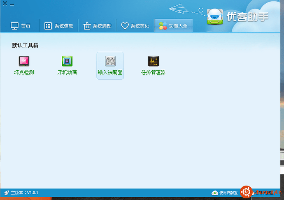Click the 开机动画 label text
Screen dimensions: 284x200
pos(67,72)
